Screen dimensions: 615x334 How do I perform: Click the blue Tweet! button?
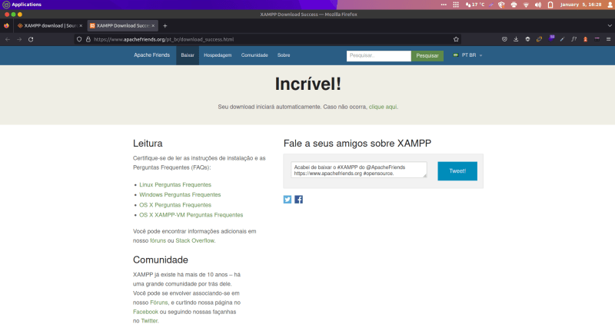(x=457, y=171)
